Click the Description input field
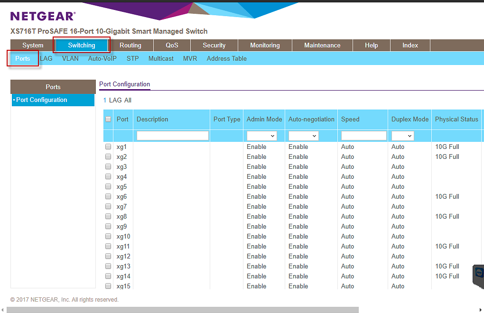Screen dimensions: 484x313 (173, 136)
